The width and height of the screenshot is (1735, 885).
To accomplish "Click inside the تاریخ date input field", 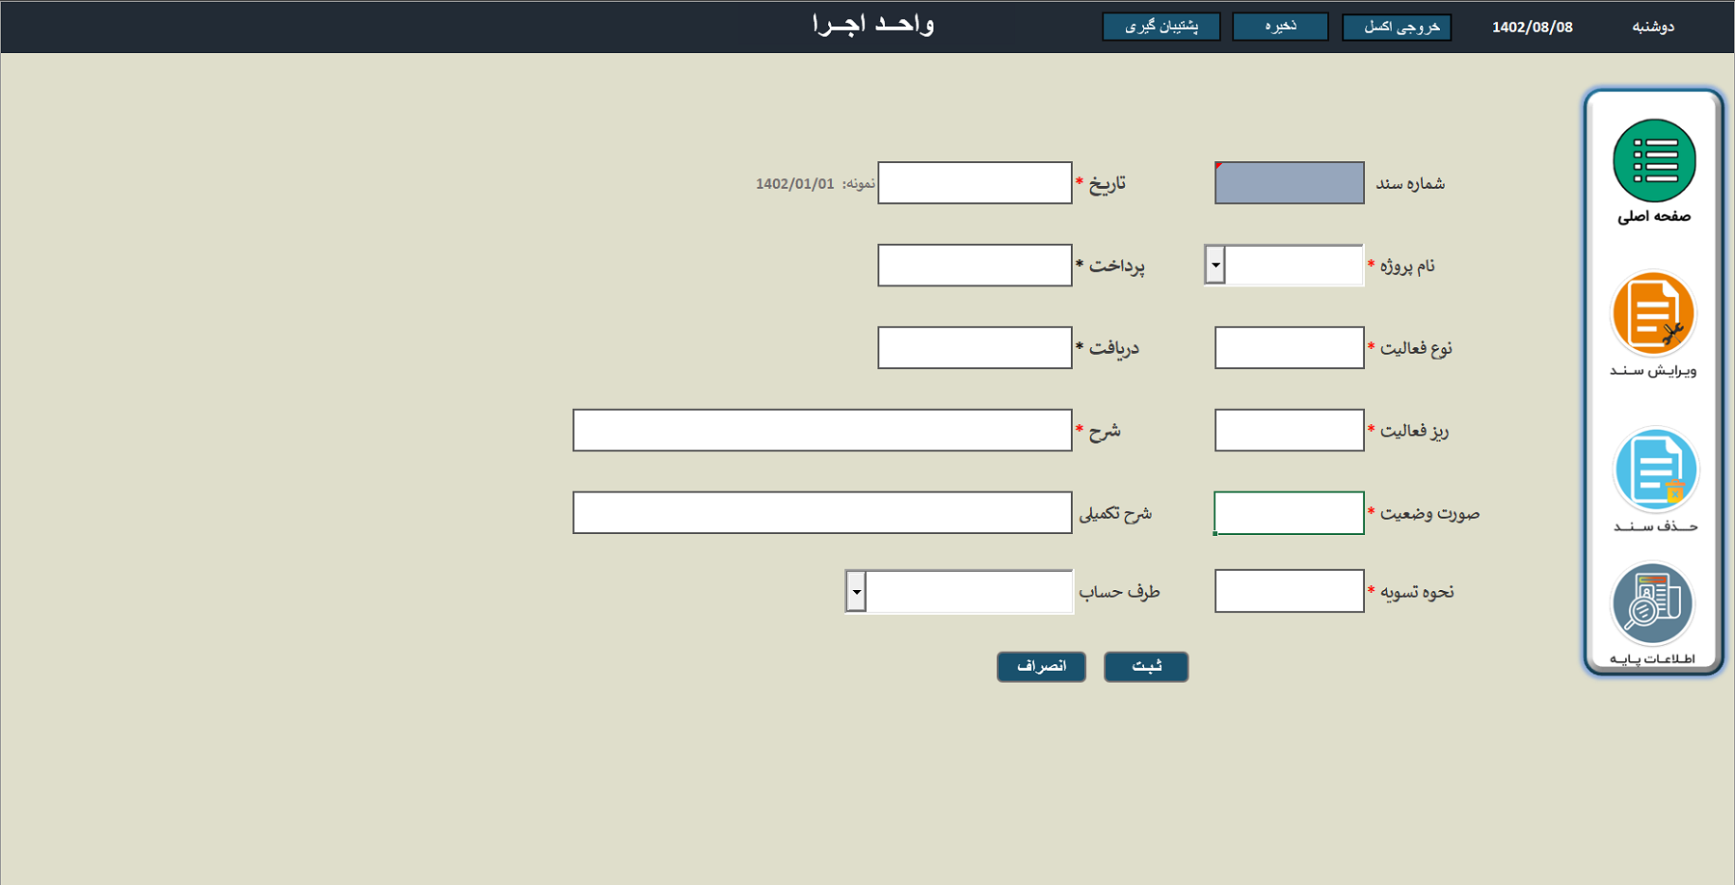I will 974,182.
